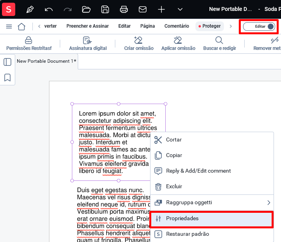The image size is (281, 242).
Task: Open the Comentário tab
Action: tap(177, 26)
